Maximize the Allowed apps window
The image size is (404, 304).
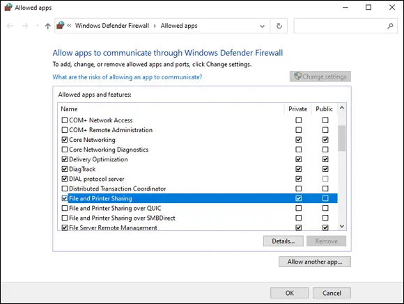click(x=368, y=8)
